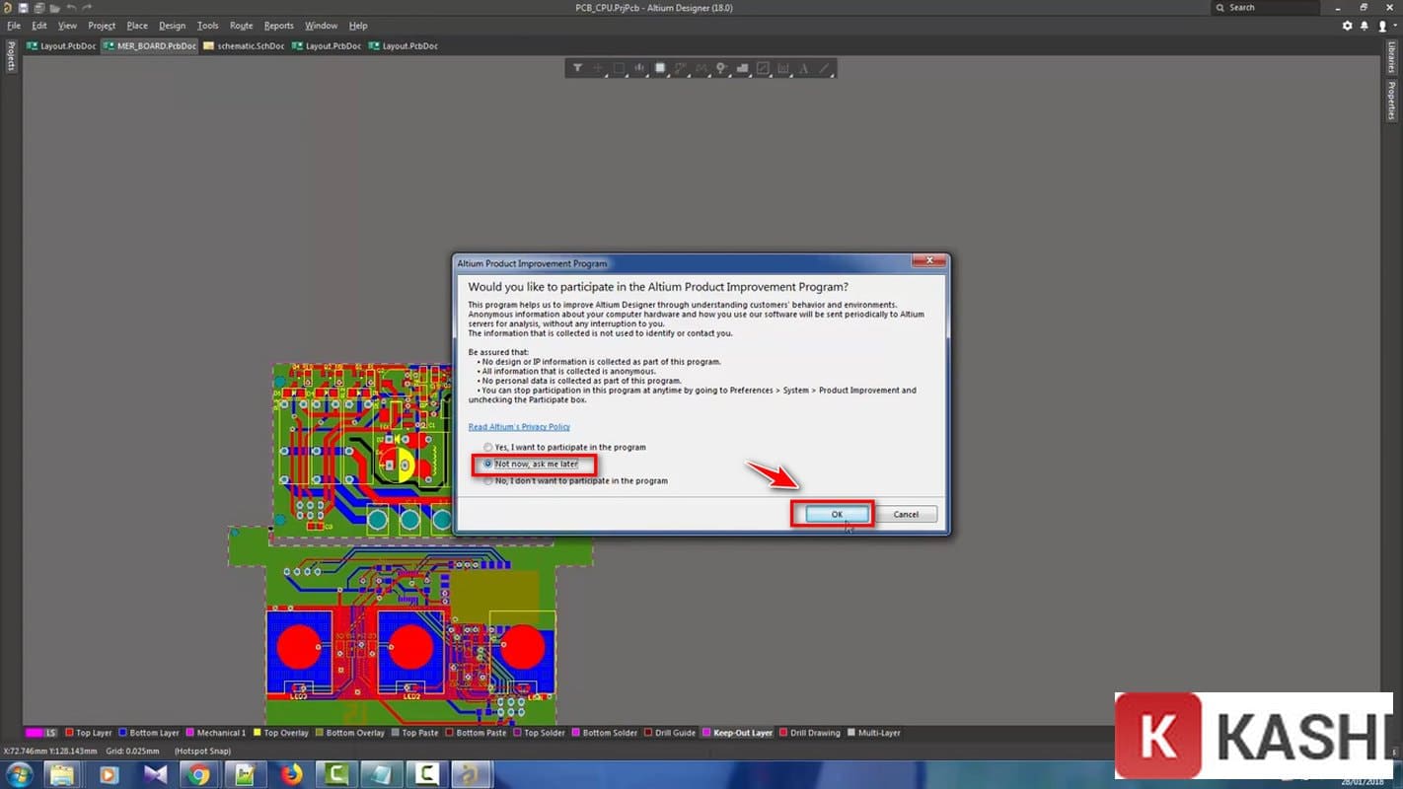Click the undo arrow icon
The height and width of the screenshot is (789, 1403).
click(71, 8)
